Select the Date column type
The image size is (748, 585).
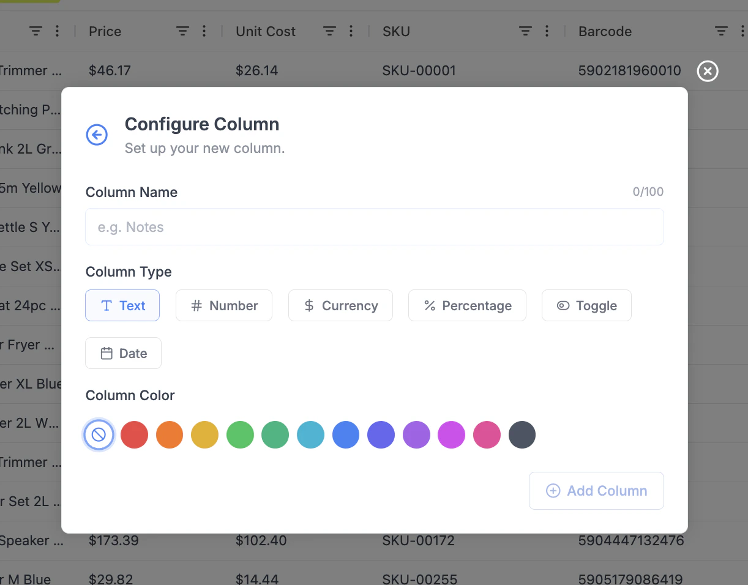click(x=123, y=353)
